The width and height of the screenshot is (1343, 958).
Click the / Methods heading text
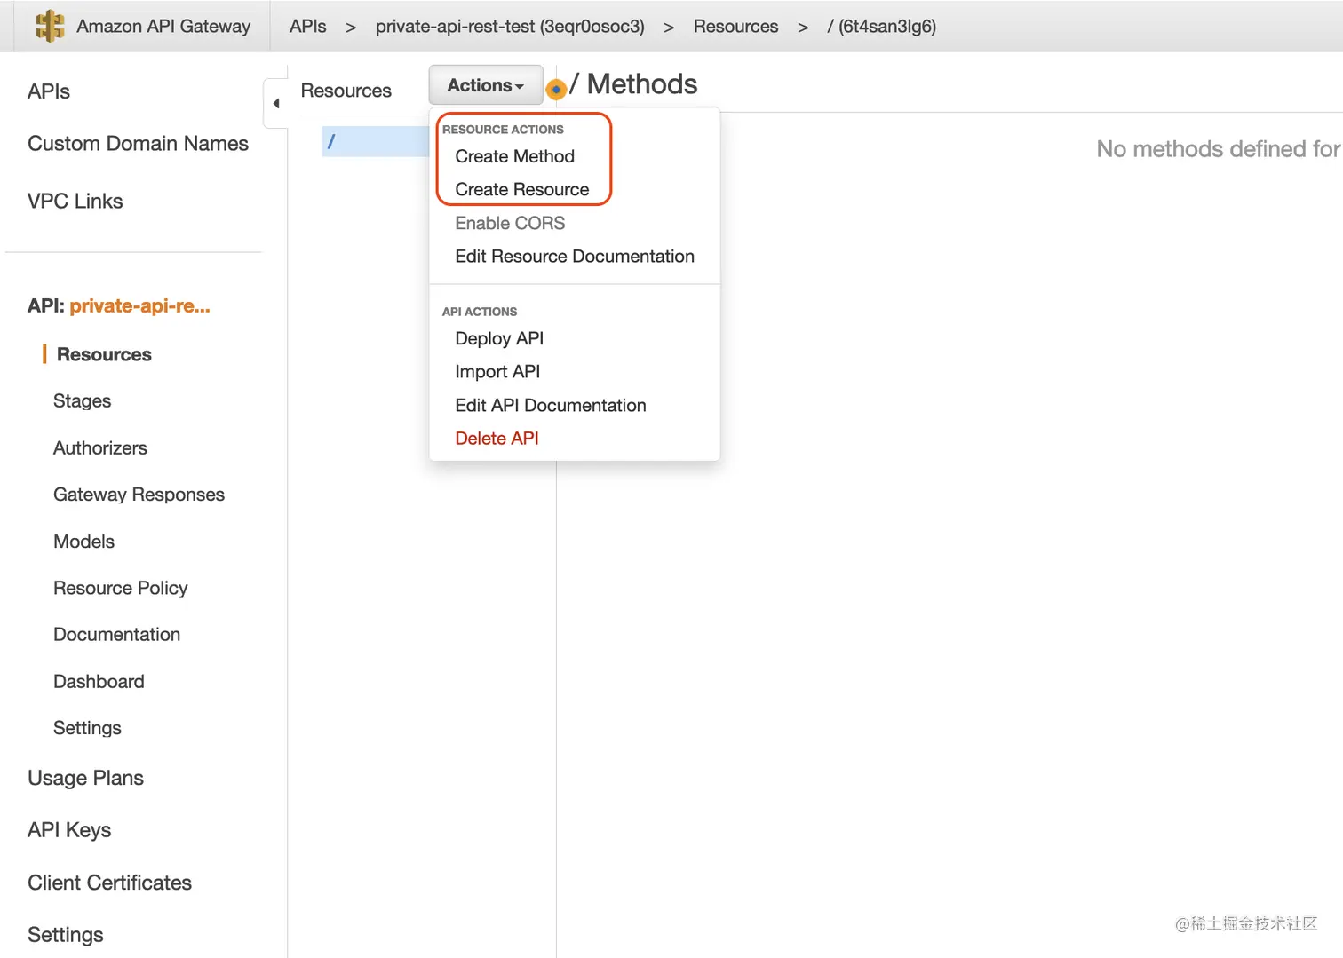point(633,84)
